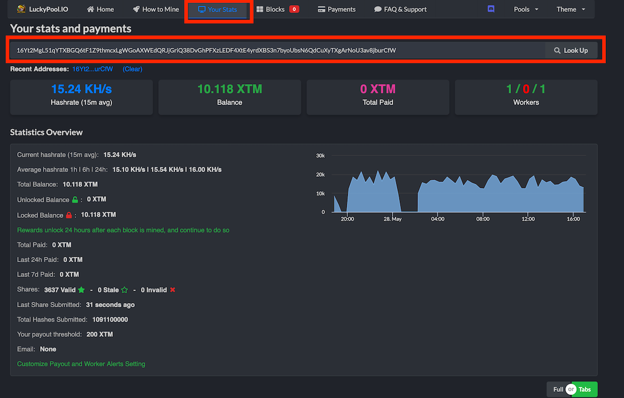The height and width of the screenshot is (398, 624).
Task: Click the 1 / 0 / 1 Workers card
Action: point(526,97)
